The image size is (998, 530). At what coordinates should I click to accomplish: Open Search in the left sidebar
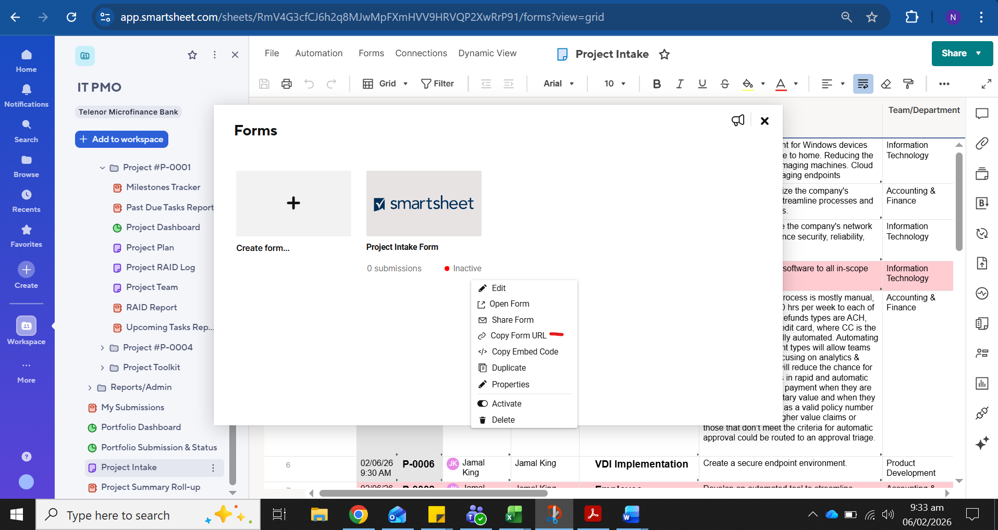tap(27, 131)
